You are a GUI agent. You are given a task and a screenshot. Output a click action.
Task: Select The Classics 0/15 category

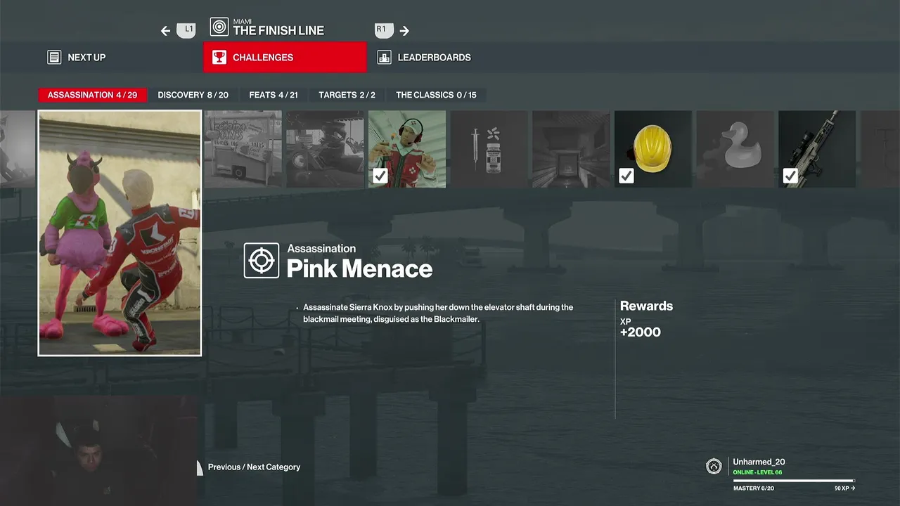[x=436, y=95]
